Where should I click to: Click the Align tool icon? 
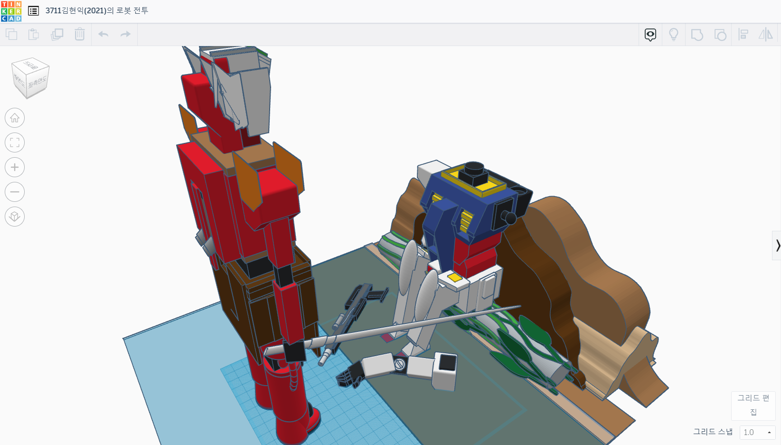click(x=743, y=35)
